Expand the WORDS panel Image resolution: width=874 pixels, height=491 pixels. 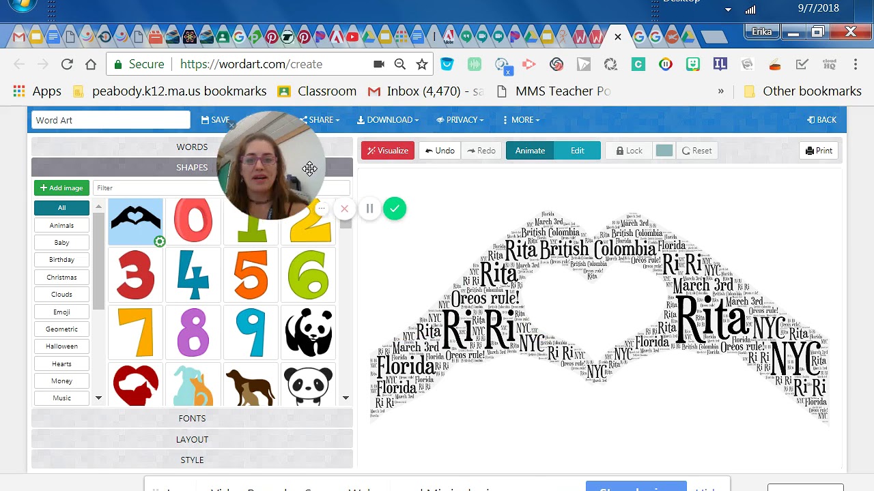[192, 147]
